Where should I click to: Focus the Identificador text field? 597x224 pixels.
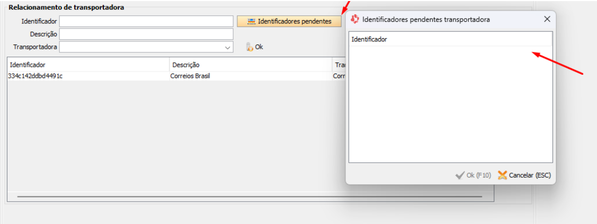coord(146,21)
